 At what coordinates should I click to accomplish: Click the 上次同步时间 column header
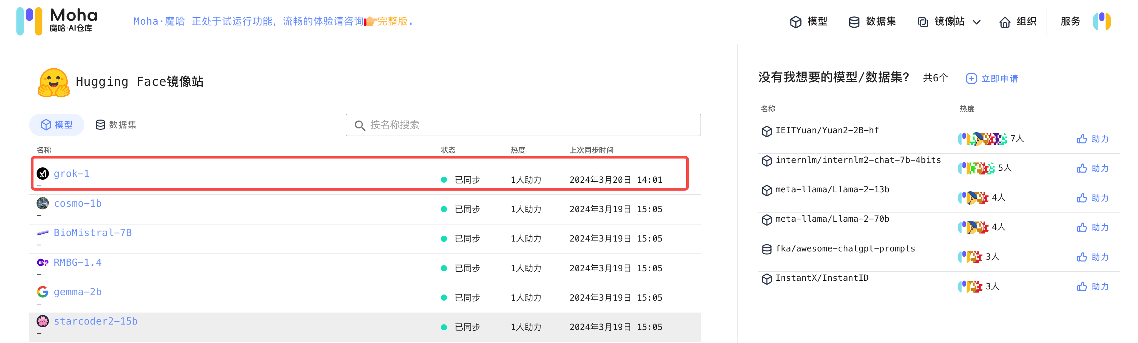(x=591, y=150)
